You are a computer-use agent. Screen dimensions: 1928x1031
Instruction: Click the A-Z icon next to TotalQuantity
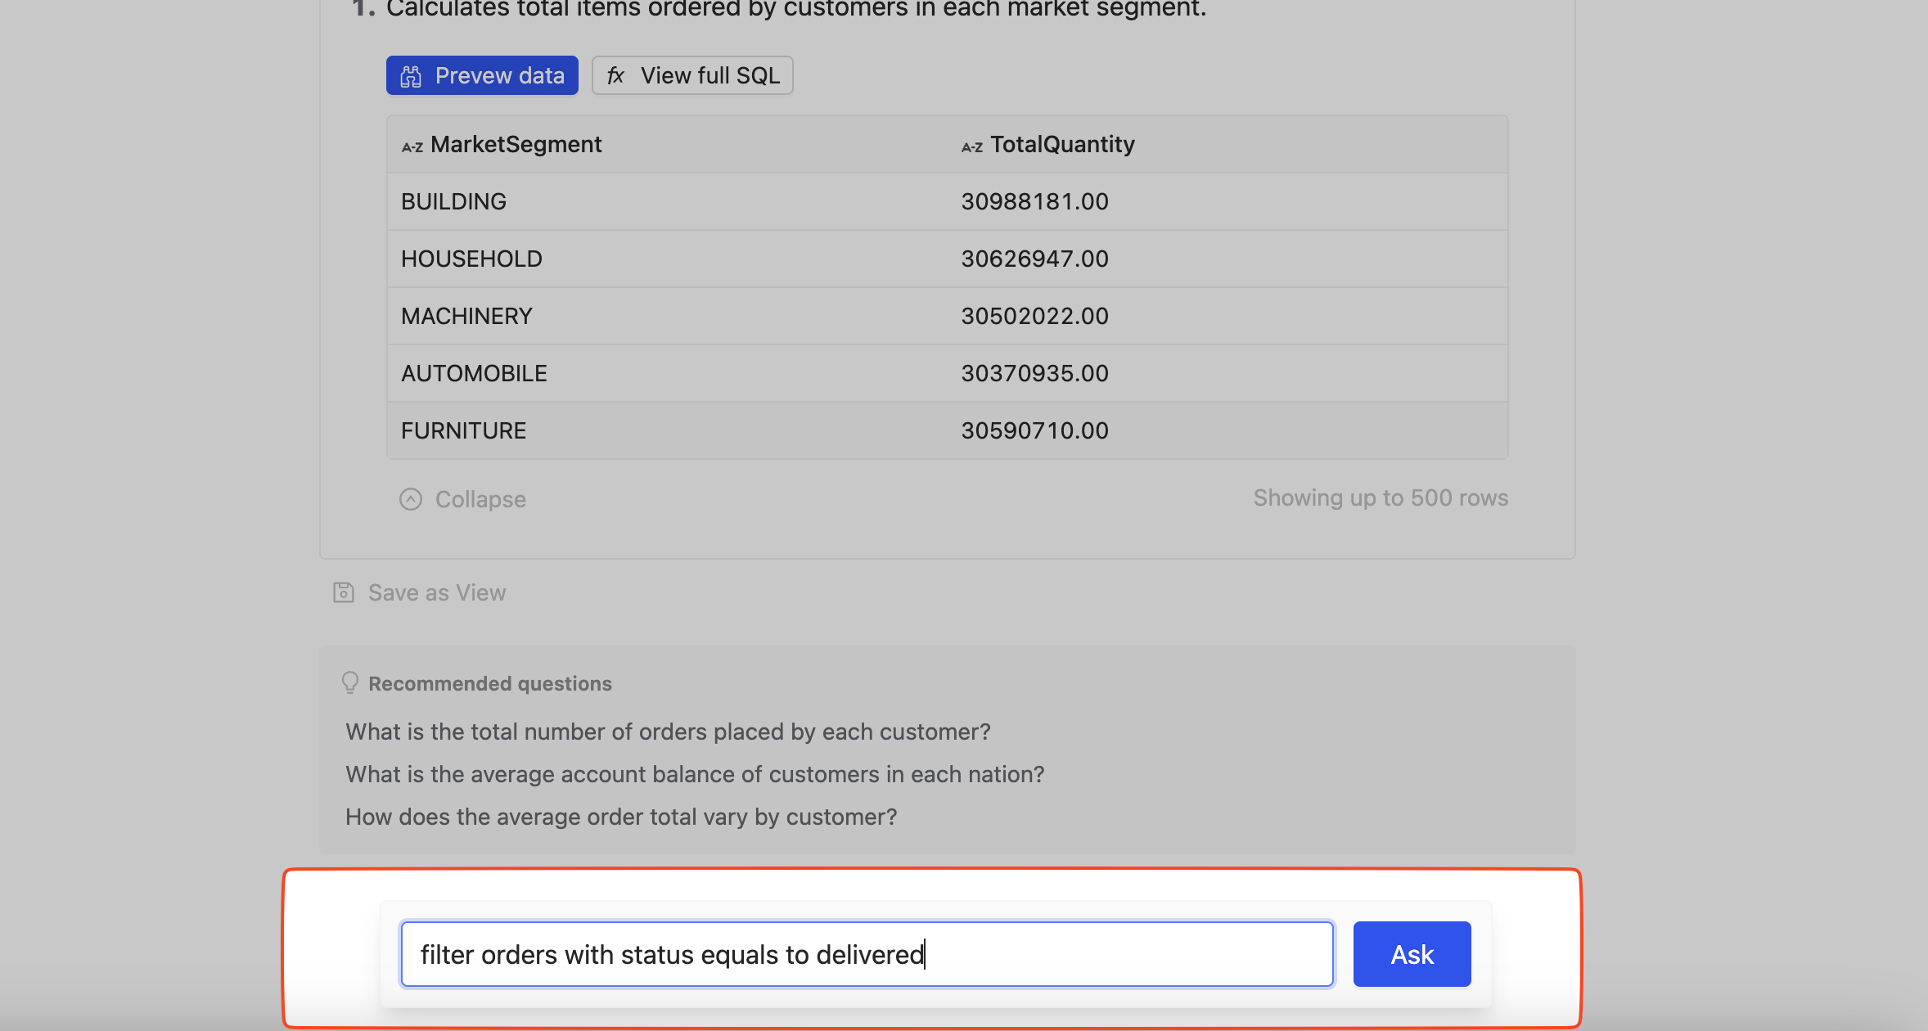tap(971, 147)
